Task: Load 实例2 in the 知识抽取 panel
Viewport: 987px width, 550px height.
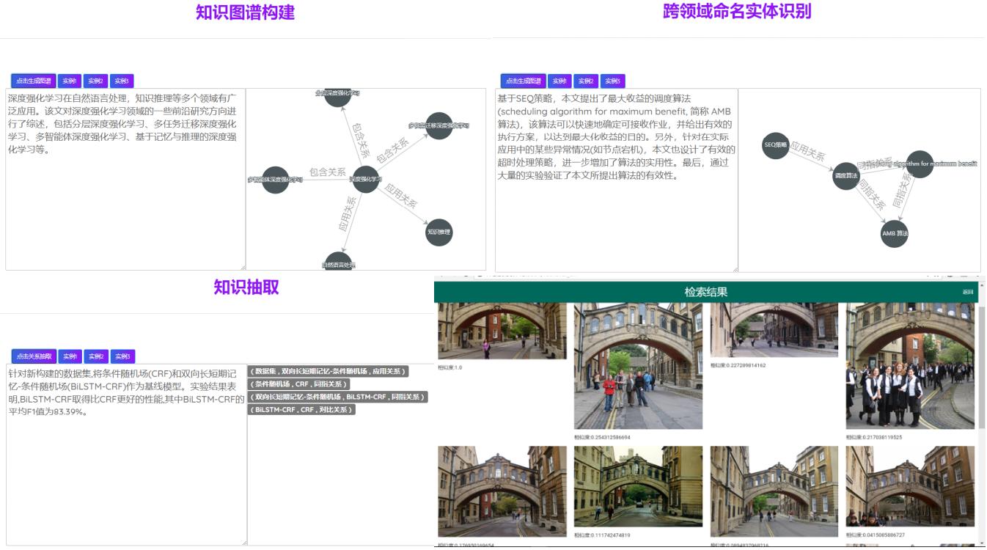Action: pos(96,356)
